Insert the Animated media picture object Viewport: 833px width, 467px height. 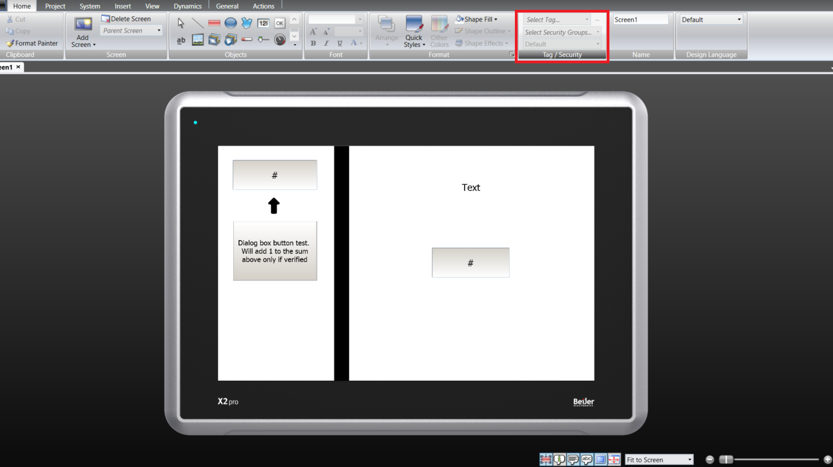[231, 40]
